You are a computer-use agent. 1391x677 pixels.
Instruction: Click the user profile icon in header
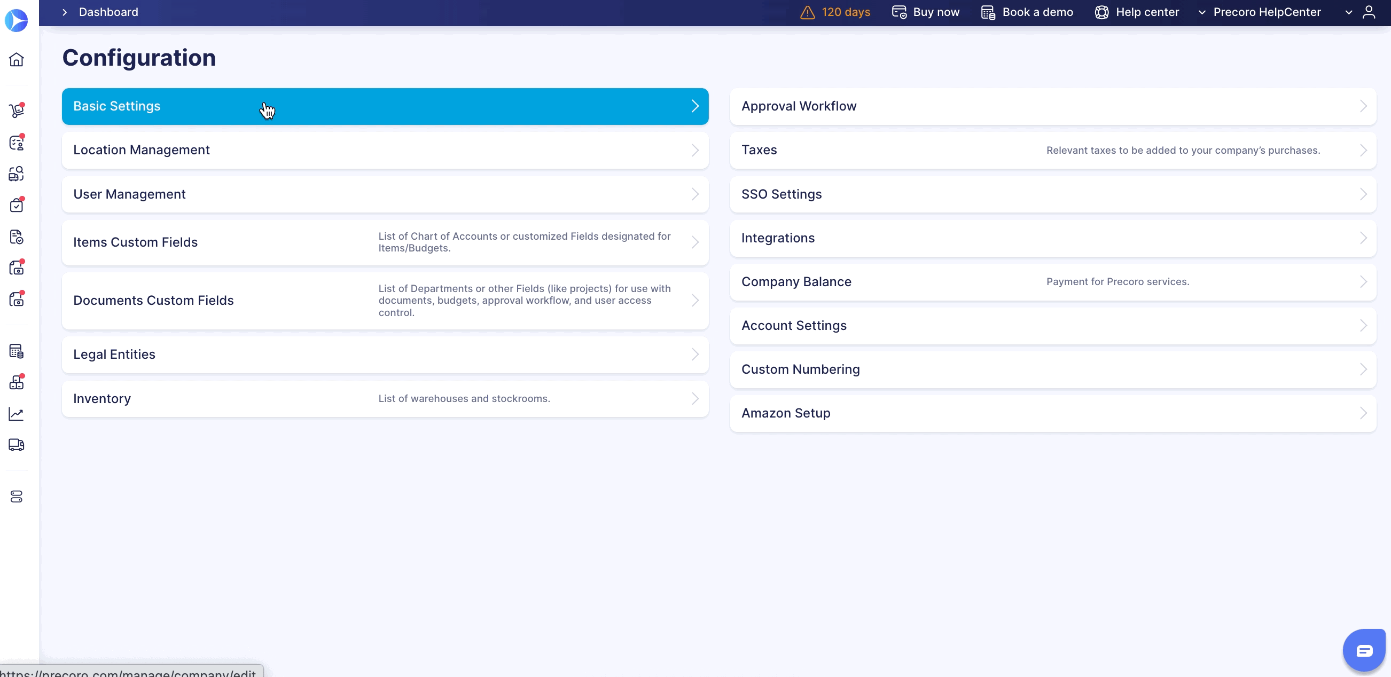point(1369,12)
